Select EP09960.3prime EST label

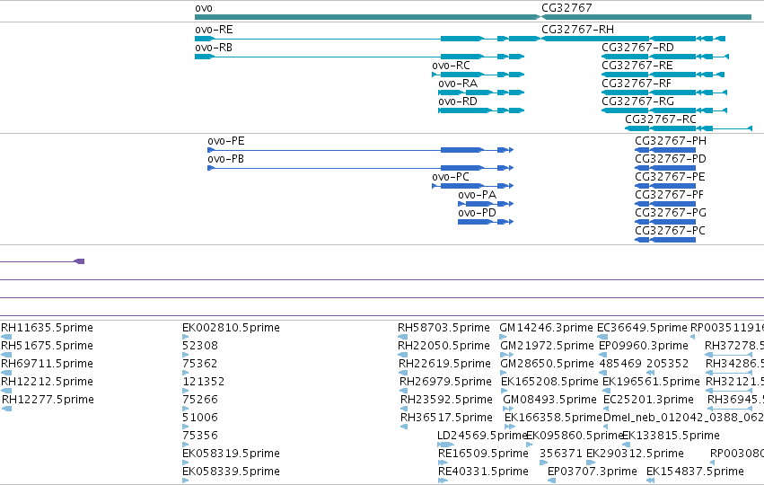tap(643, 346)
